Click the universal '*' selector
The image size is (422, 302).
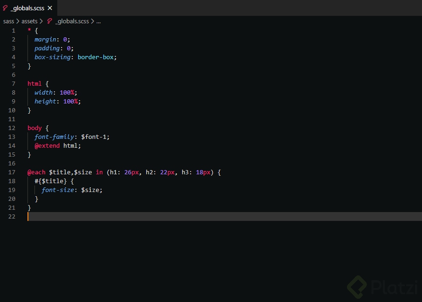29,30
